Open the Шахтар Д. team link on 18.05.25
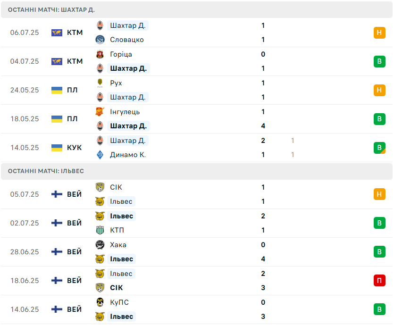Viewport: 394px width, 325px height. click(128, 126)
